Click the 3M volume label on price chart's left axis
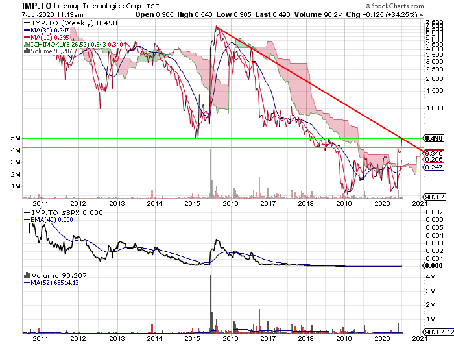 click(16, 162)
